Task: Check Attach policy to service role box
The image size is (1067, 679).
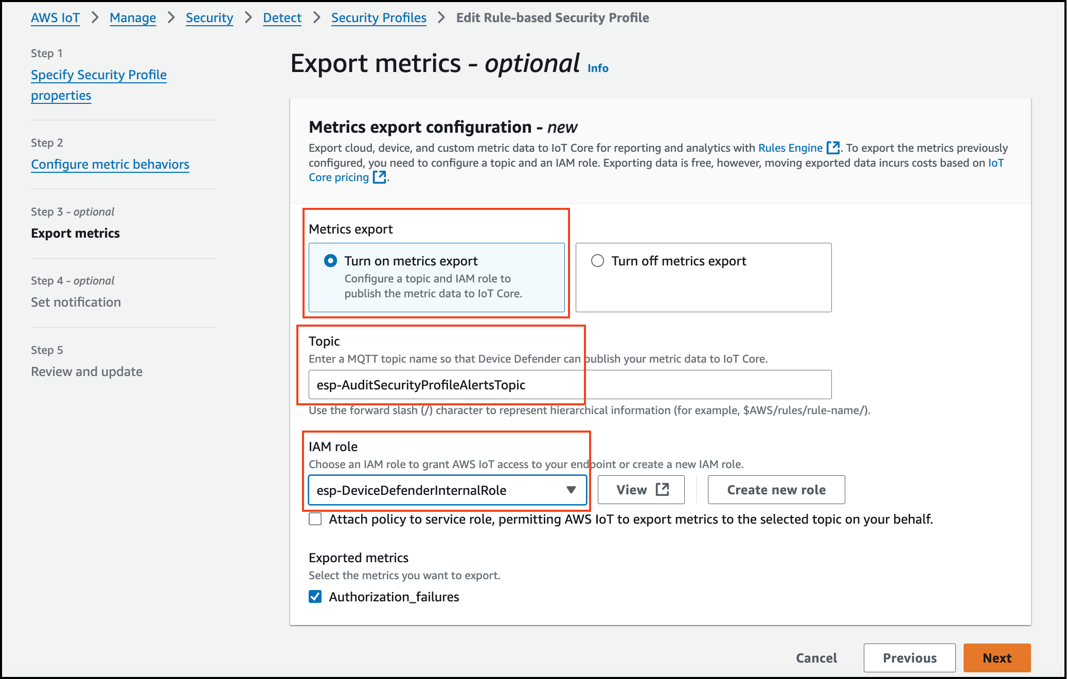Action: pyautogui.click(x=315, y=519)
